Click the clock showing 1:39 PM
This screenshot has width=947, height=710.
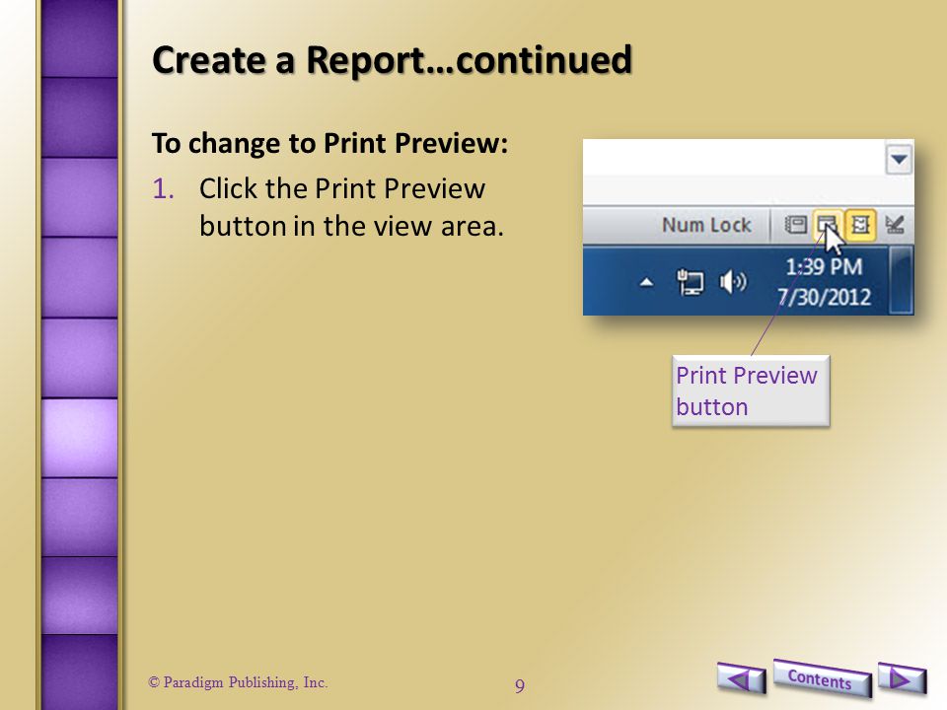point(824,267)
